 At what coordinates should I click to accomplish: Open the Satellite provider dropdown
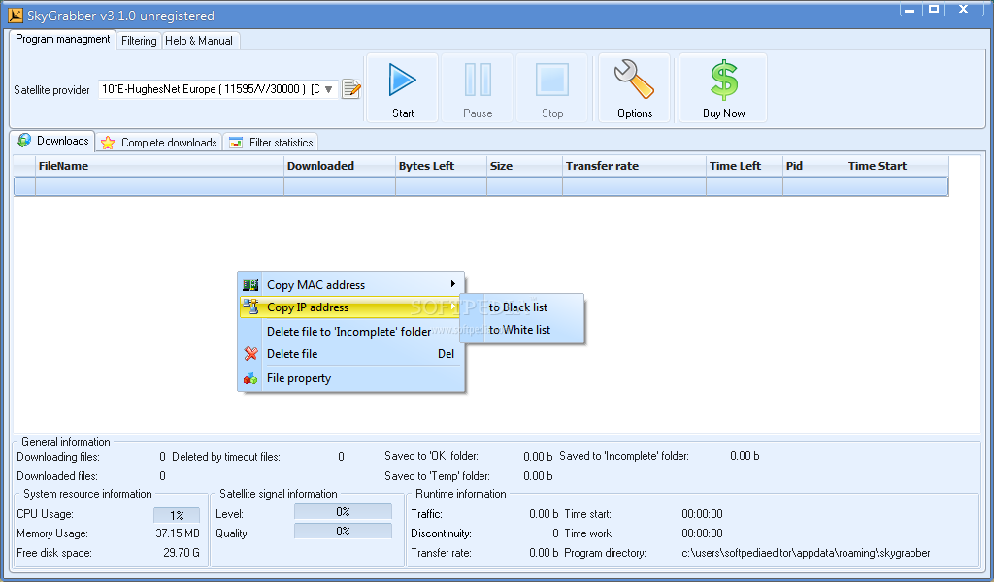pos(328,89)
